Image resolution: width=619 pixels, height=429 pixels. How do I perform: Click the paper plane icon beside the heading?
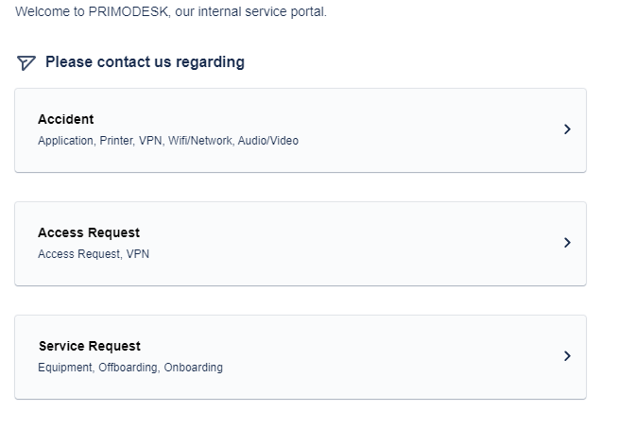coord(26,62)
